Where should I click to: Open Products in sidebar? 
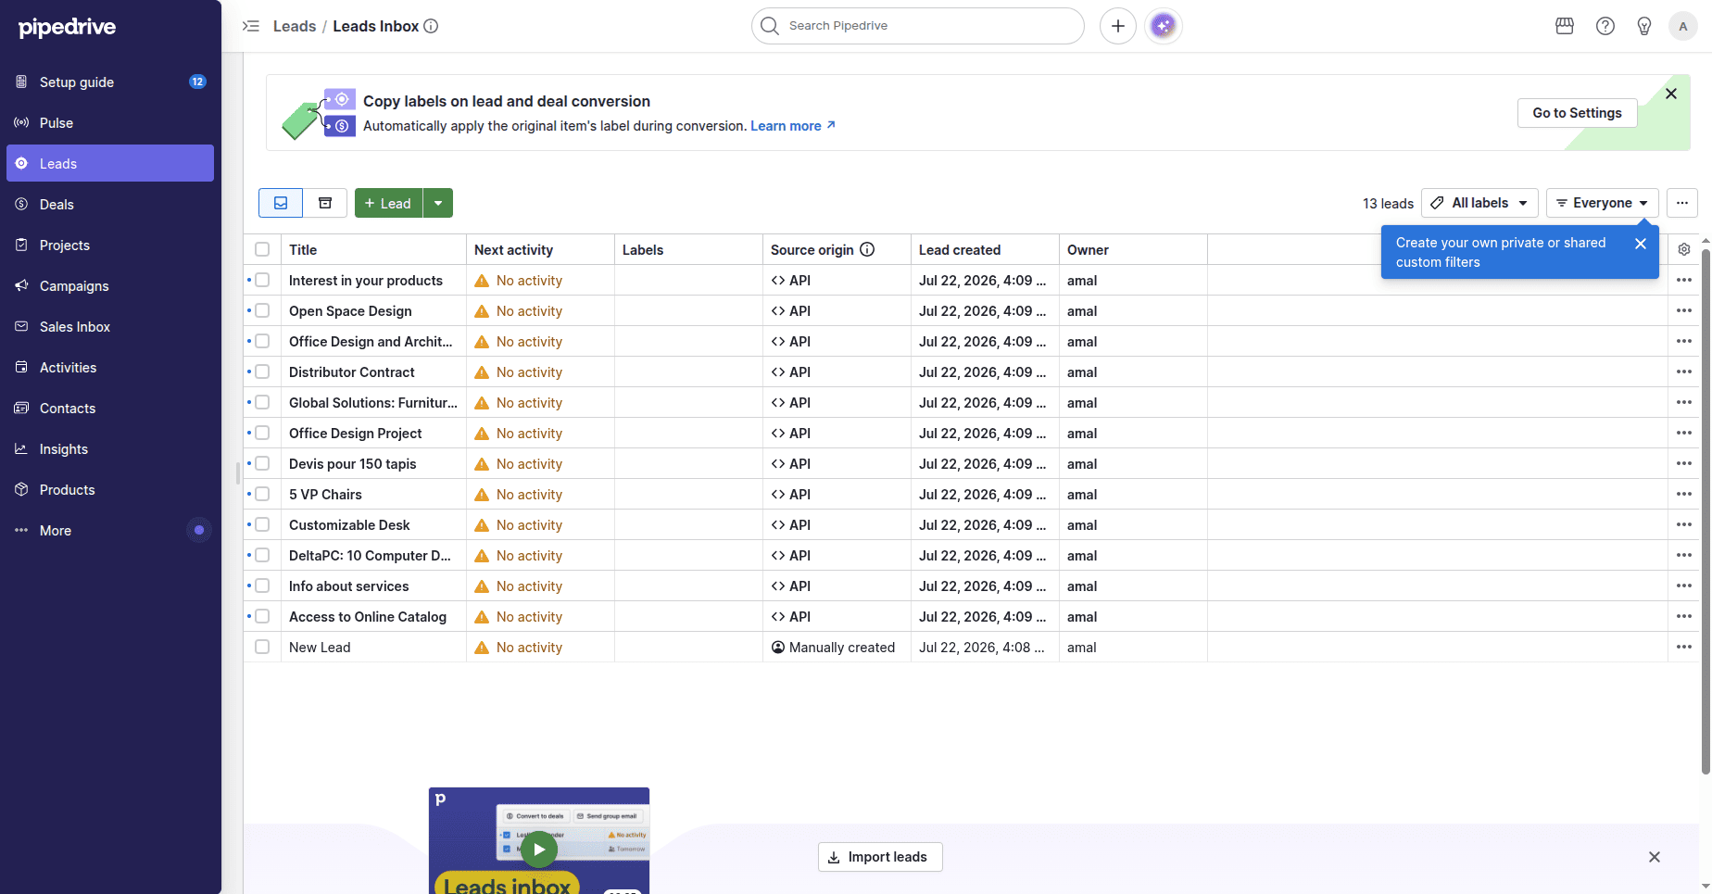[x=110, y=489]
